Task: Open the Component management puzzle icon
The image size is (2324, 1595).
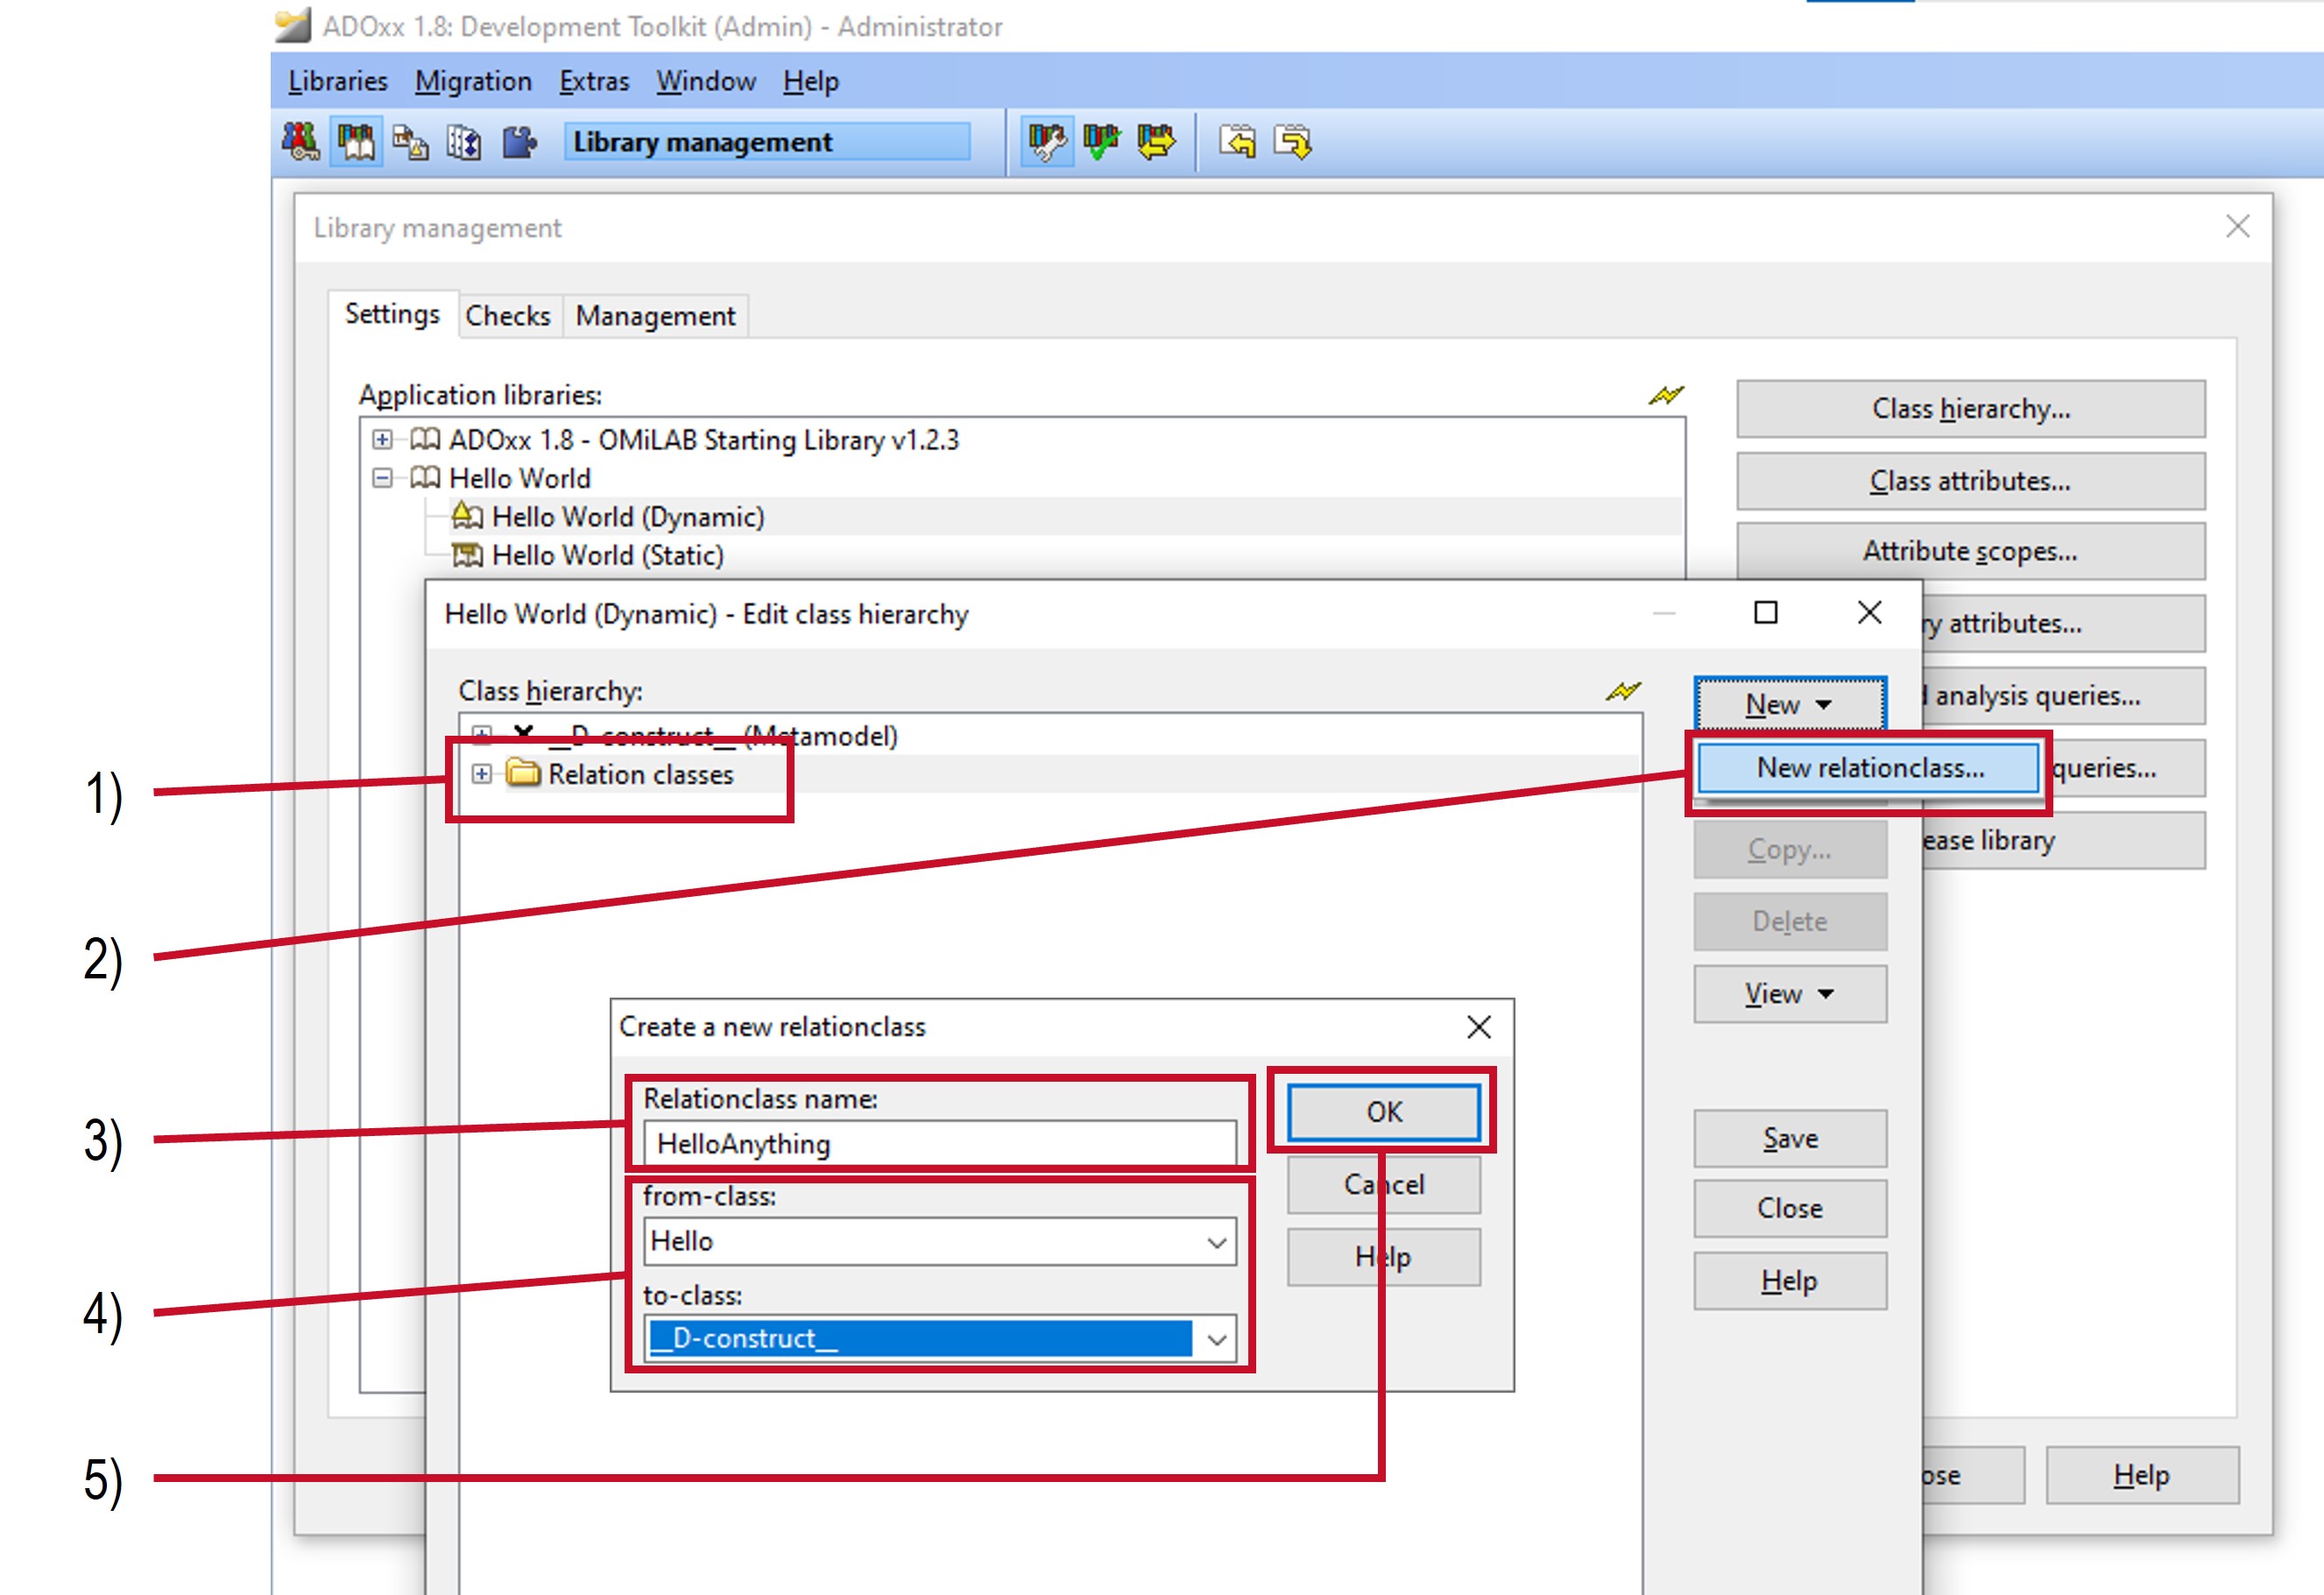Action: pos(519,142)
